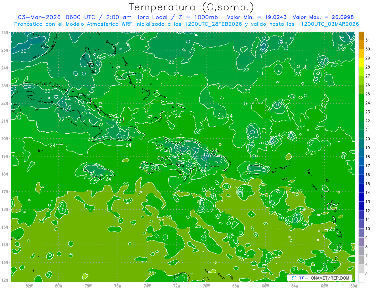
Task: Click the 15N latitude axis label
Action: pos(4,227)
